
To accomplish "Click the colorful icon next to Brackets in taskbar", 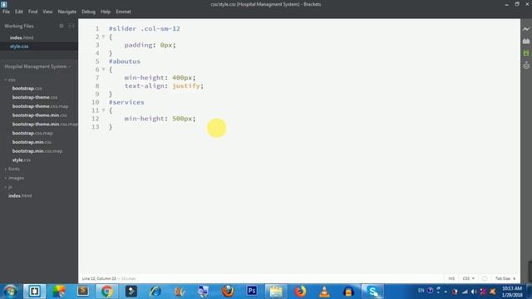I will 59,292.
